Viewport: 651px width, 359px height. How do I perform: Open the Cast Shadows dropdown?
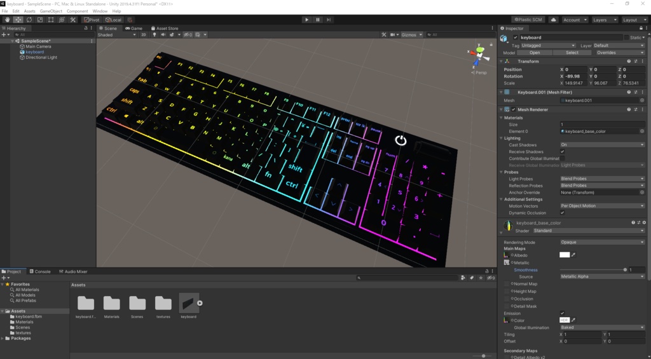pyautogui.click(x=603, y=145)
